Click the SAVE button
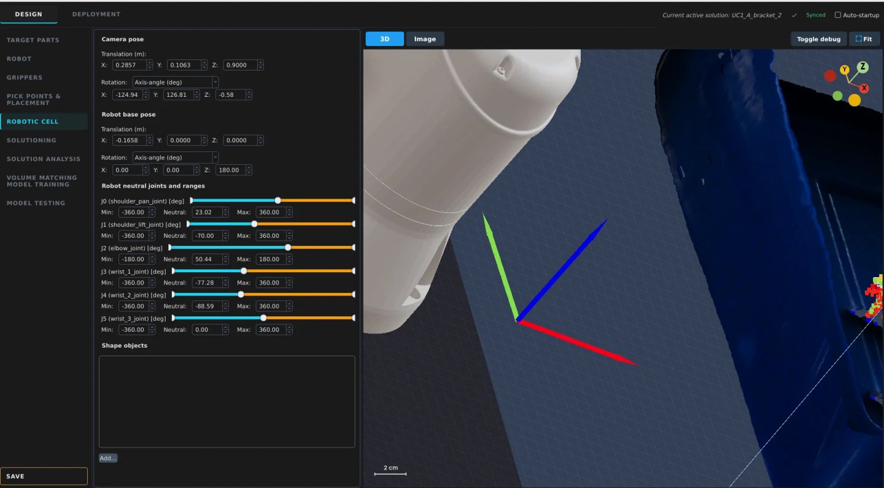The width and height of the screenshot is (884, 488). [x=44, y=476]
